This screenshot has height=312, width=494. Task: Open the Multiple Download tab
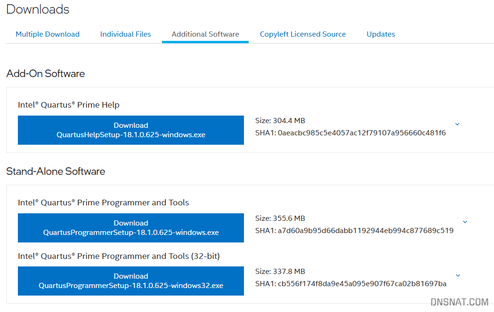[48, 34]
